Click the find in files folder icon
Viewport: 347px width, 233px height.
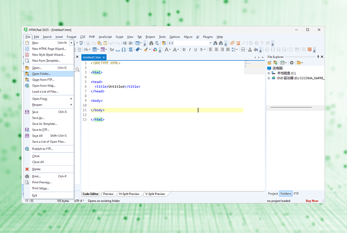click(164, 43)
